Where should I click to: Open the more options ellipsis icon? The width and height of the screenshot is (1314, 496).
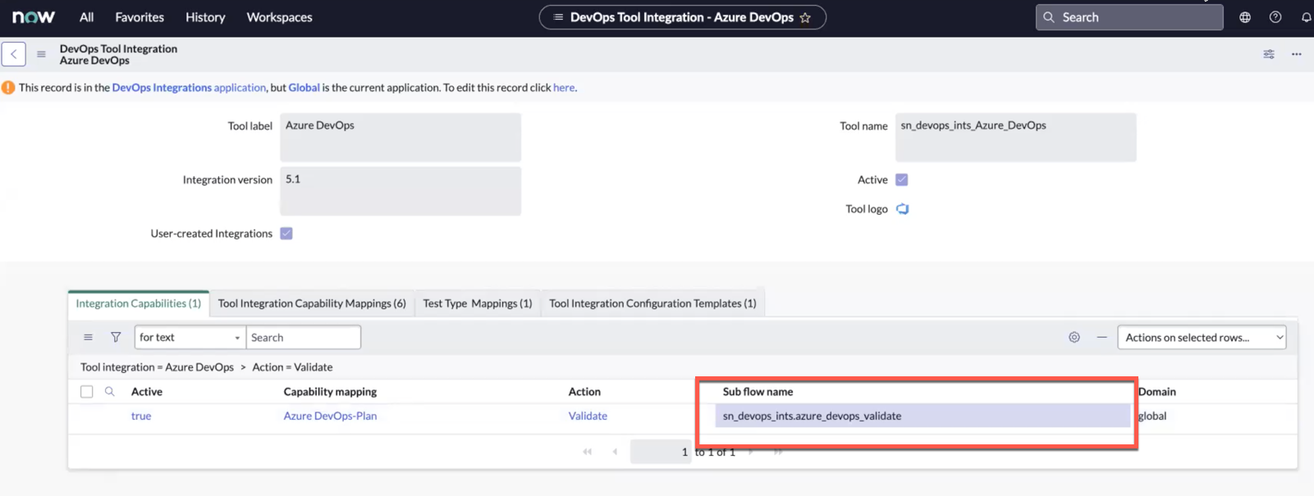(x=1297, y=54)
